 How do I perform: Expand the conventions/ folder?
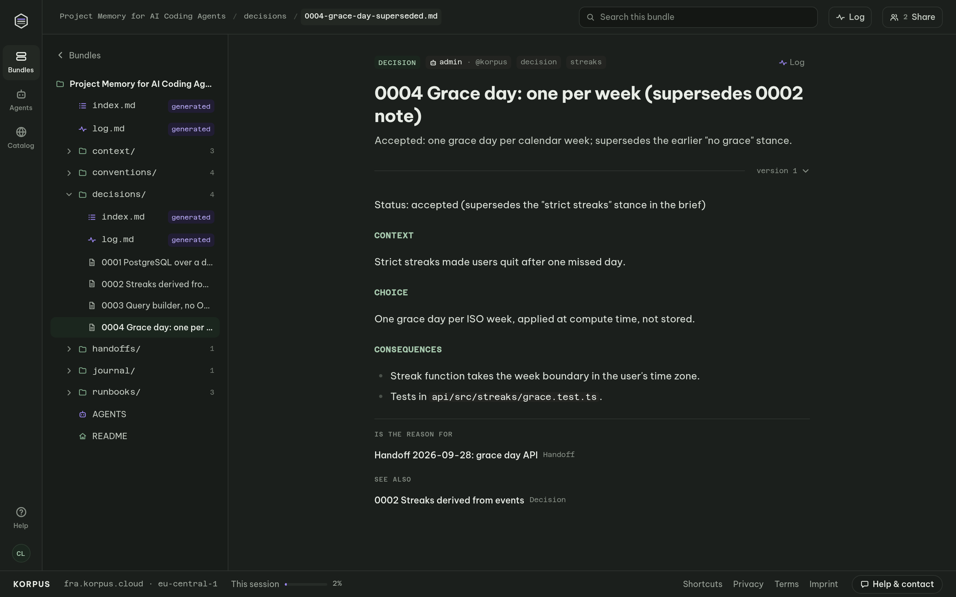[x=69, y=173]
